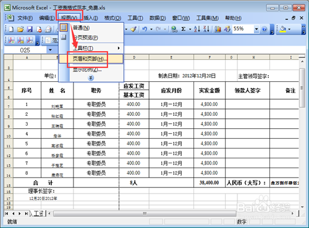The width and height of the screenshot is (309, 228).
Task: Click the Drawing toolbar icon
Action: 227,29
